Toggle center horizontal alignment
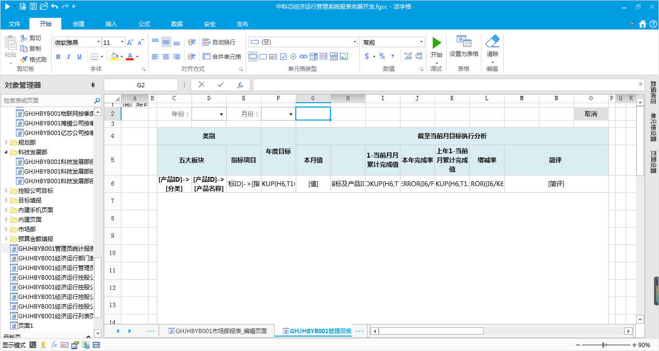This screenshot has height=351, width=659. point(166,56)
